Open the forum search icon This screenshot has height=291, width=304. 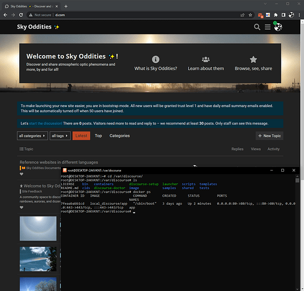pyautogui.click(x=257, y=27)
